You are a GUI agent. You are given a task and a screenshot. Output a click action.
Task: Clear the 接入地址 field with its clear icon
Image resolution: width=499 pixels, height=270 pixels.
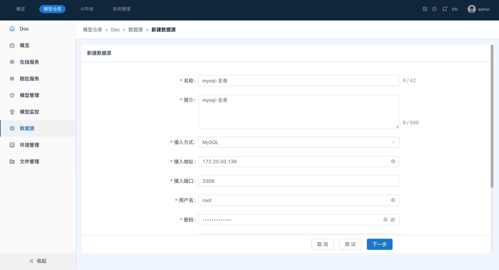click(x=393, y=161)
